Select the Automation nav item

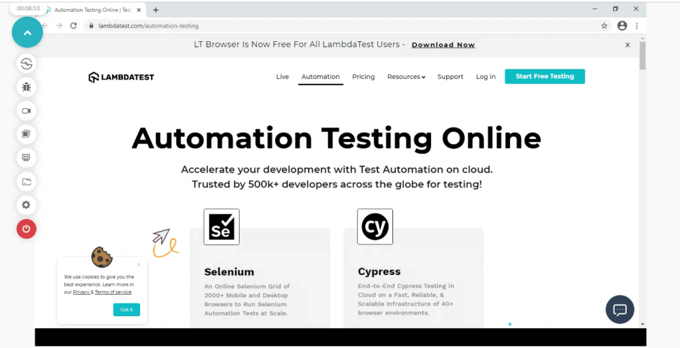tap(320, 77)
